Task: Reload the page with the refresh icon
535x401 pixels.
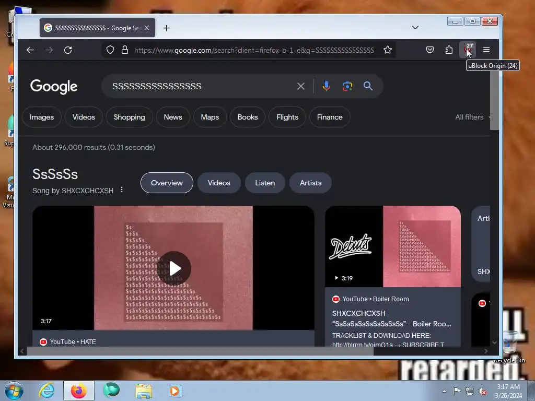Action: 68,50
